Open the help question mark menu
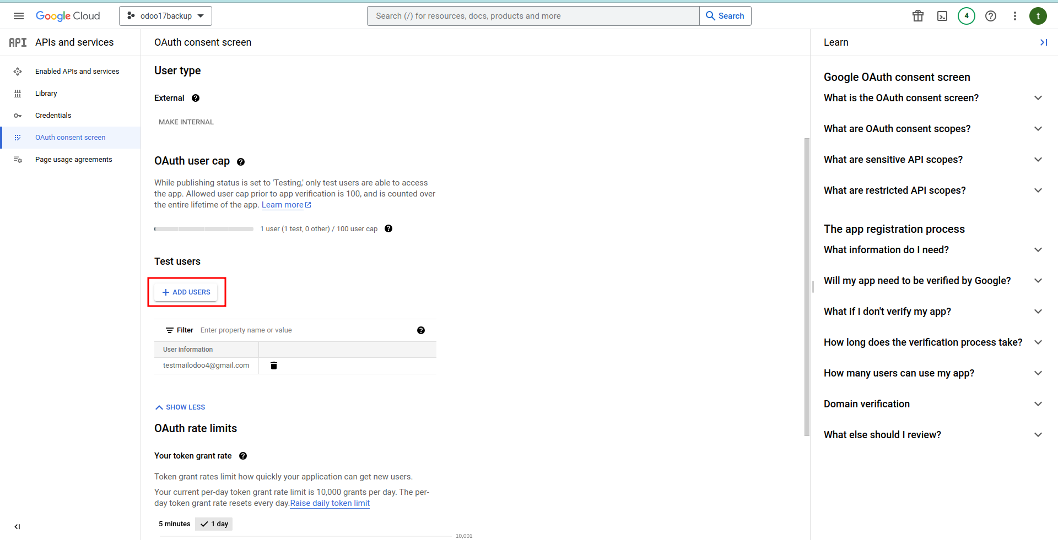 coord(990,16)
